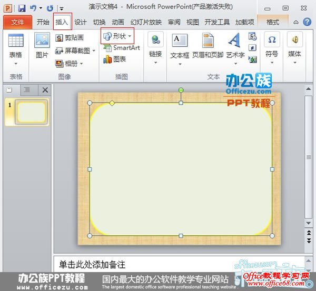316x291 pixels.
Task: Click the Undo arrow icon
Action: (x=33, y=8)
